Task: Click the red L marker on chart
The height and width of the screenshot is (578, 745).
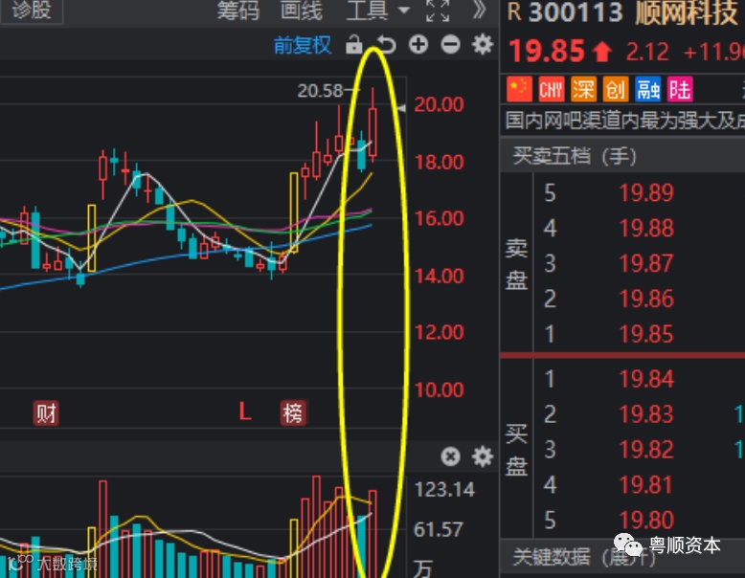Action: (x=245, y=411)
